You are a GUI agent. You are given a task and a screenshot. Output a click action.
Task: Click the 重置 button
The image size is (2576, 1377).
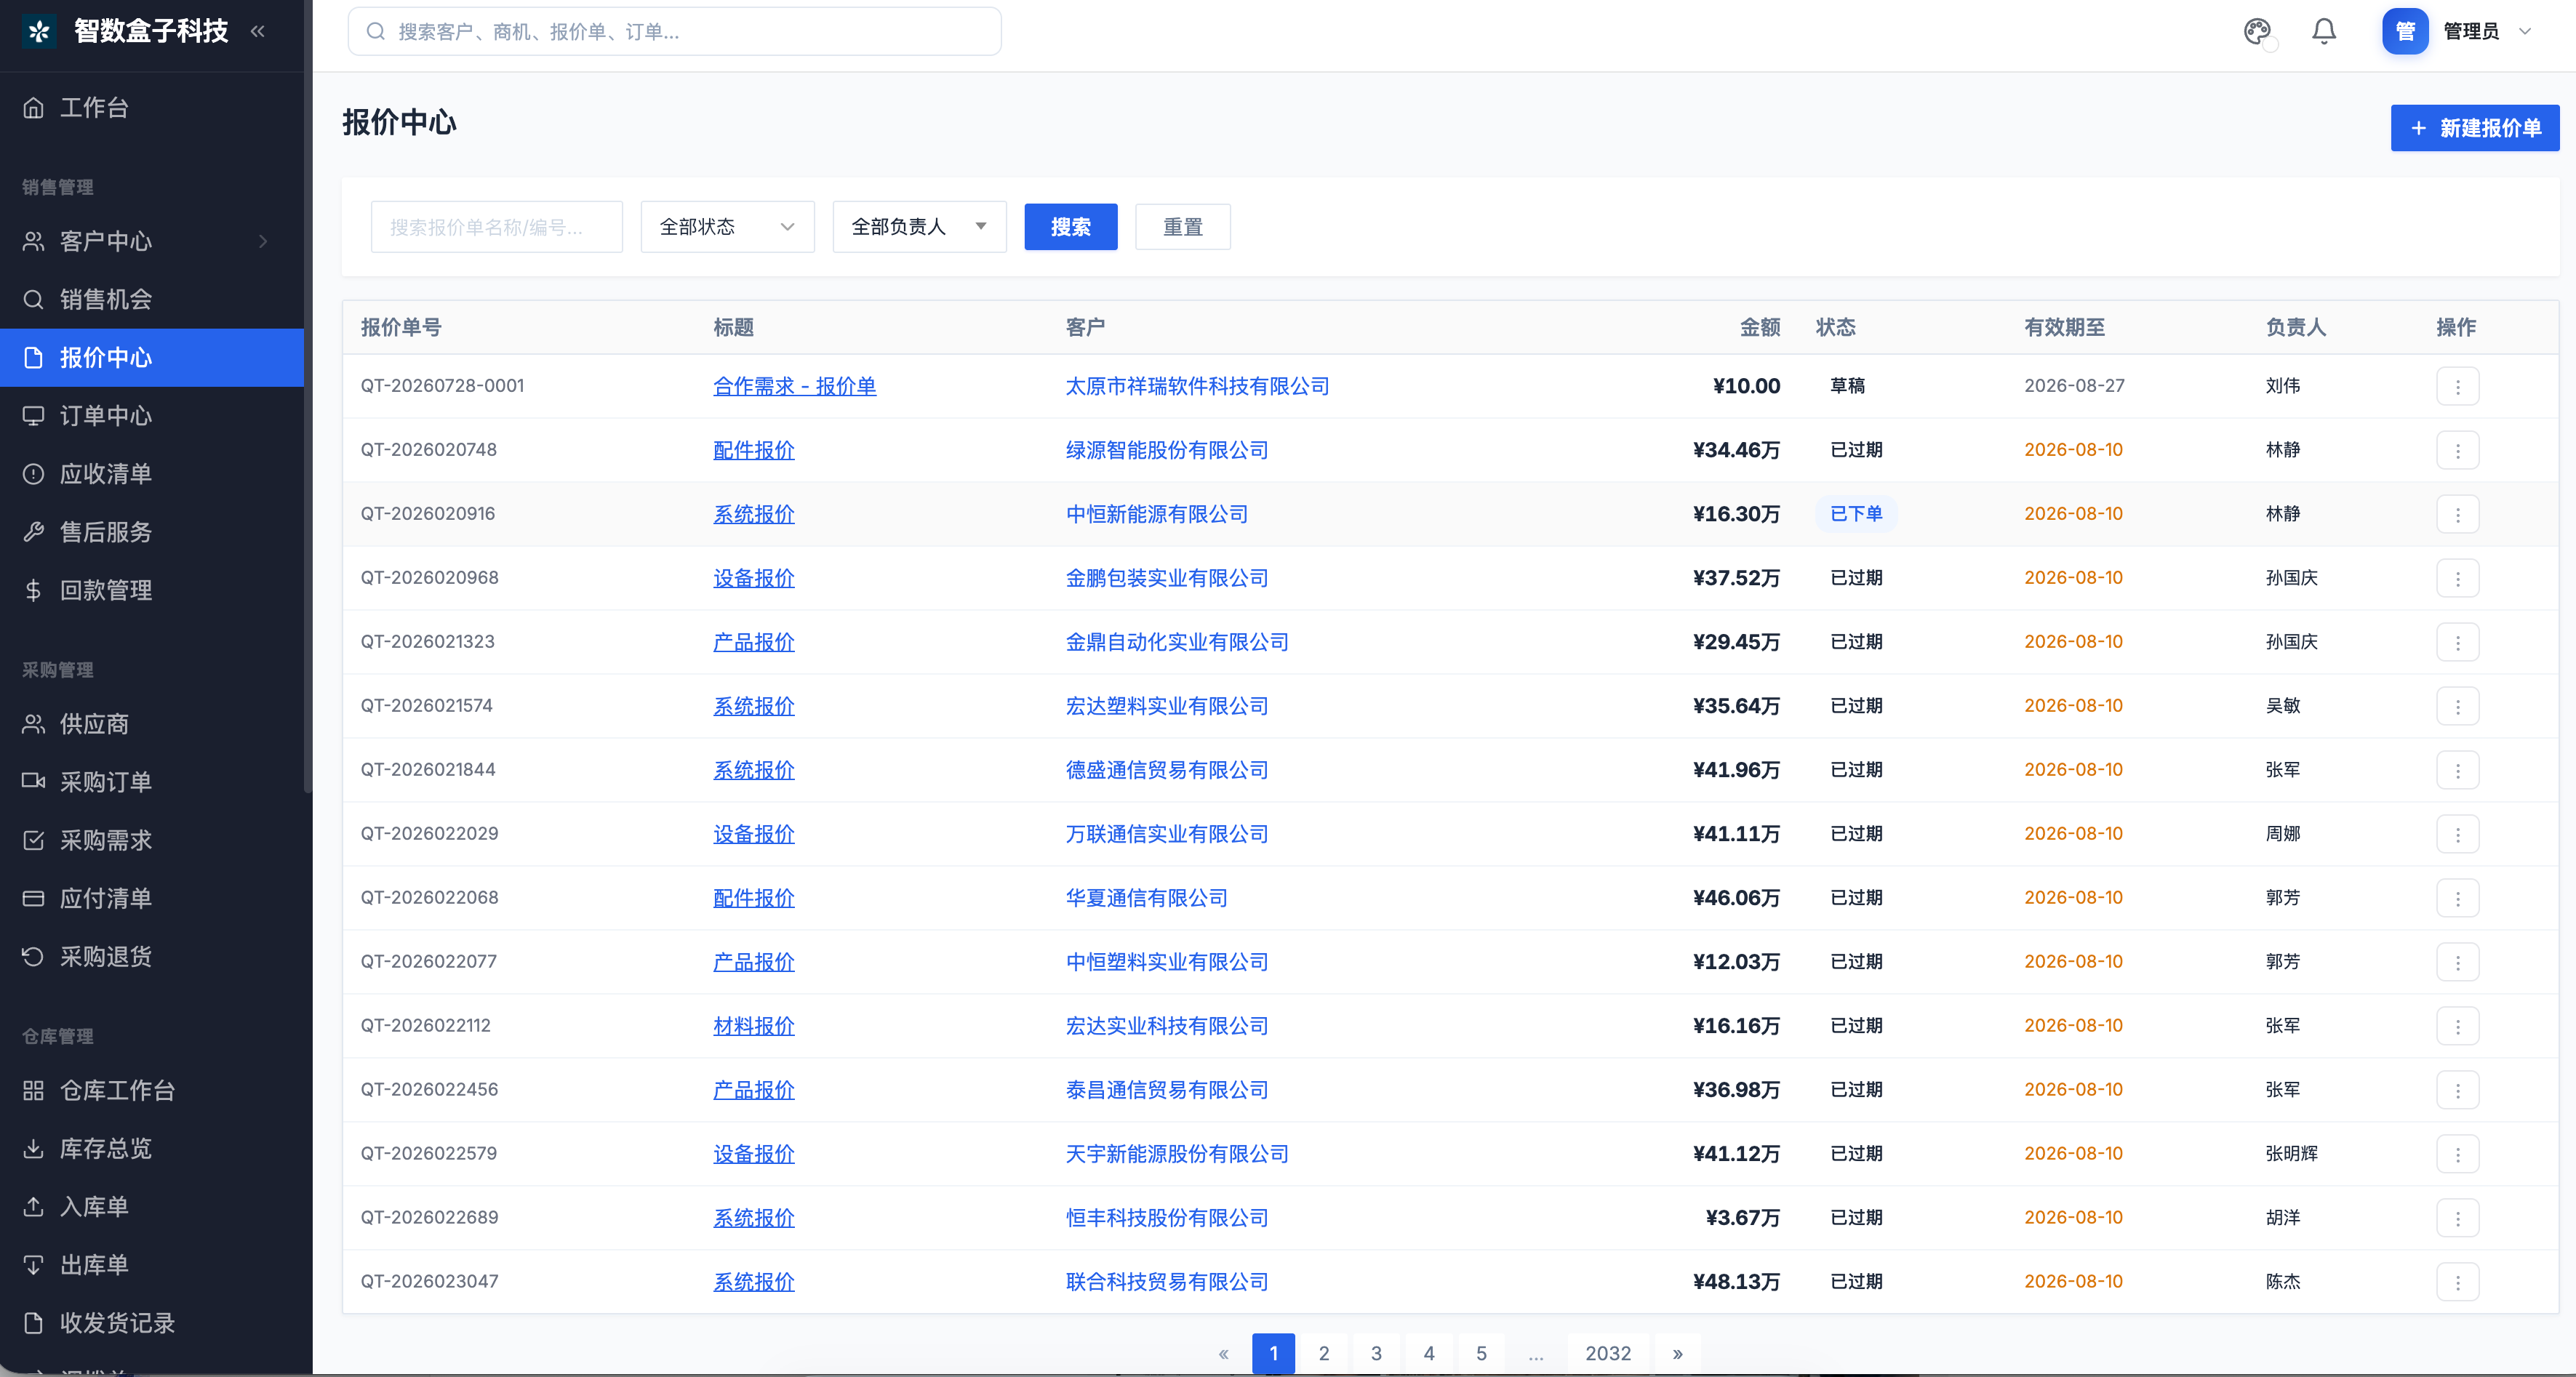pos(1182,227)
